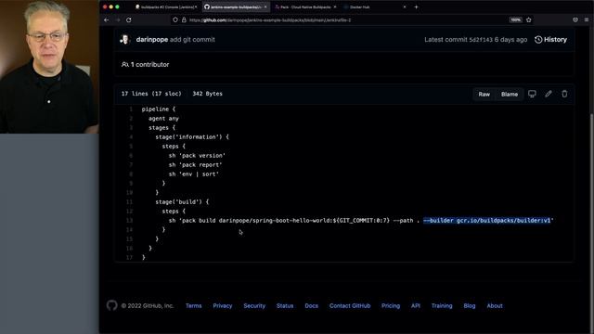Click the 'agent any' code line
Viewport: 594px width, 334px height.
point(163,119)
